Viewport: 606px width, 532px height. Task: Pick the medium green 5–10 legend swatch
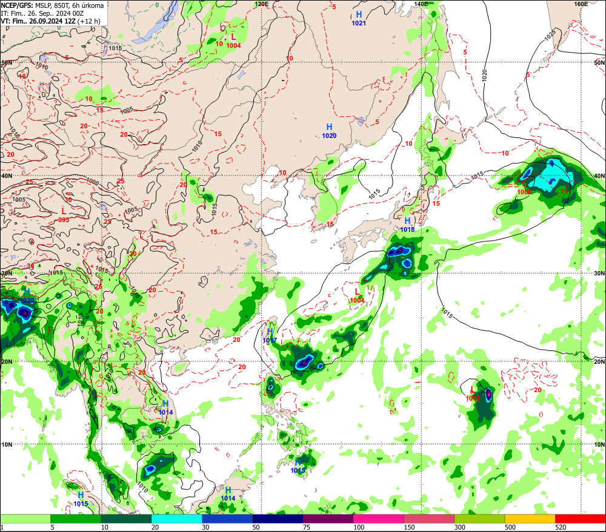click(x=76, y=519)
